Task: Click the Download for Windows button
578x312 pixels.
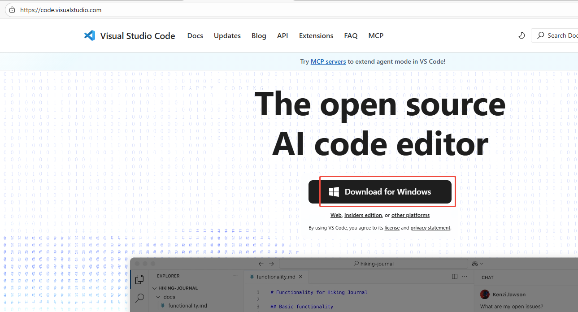Action: point(380,192)
